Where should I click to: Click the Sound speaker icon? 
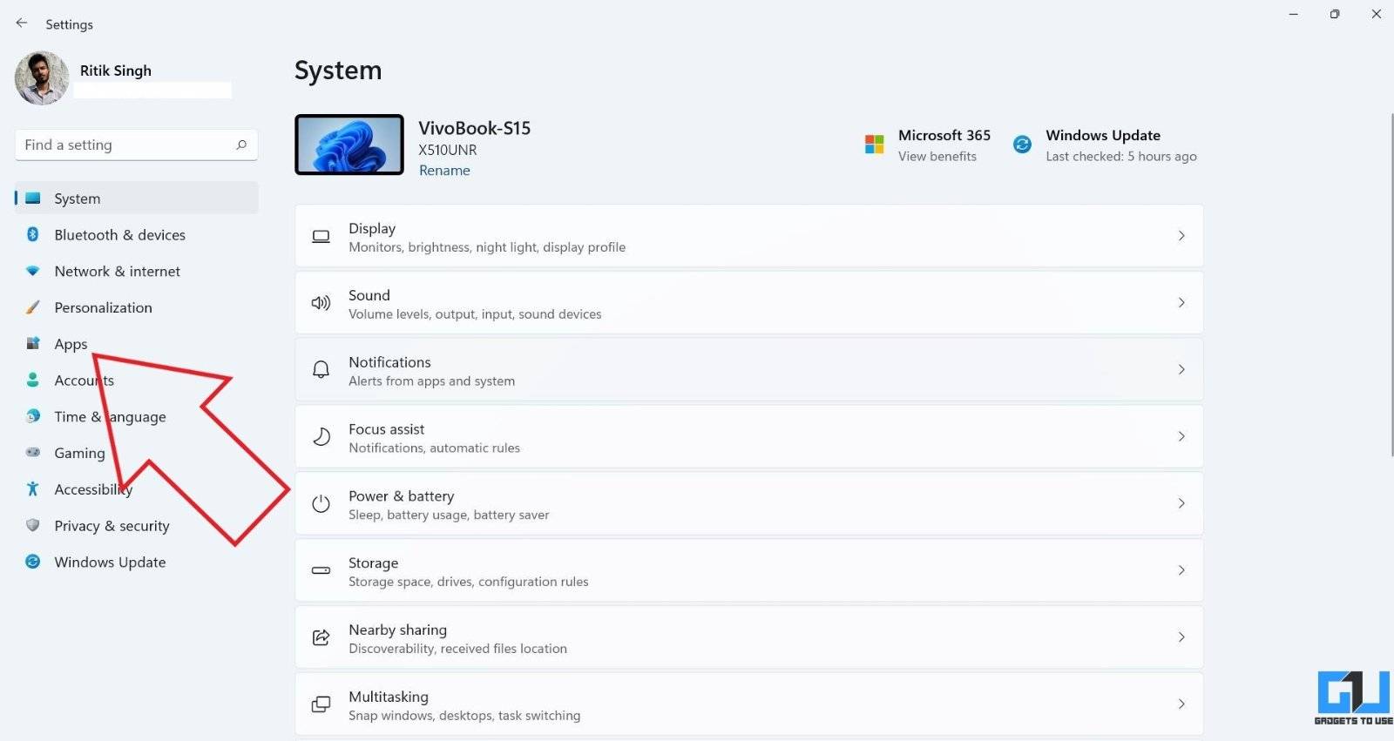pos(321,303)
